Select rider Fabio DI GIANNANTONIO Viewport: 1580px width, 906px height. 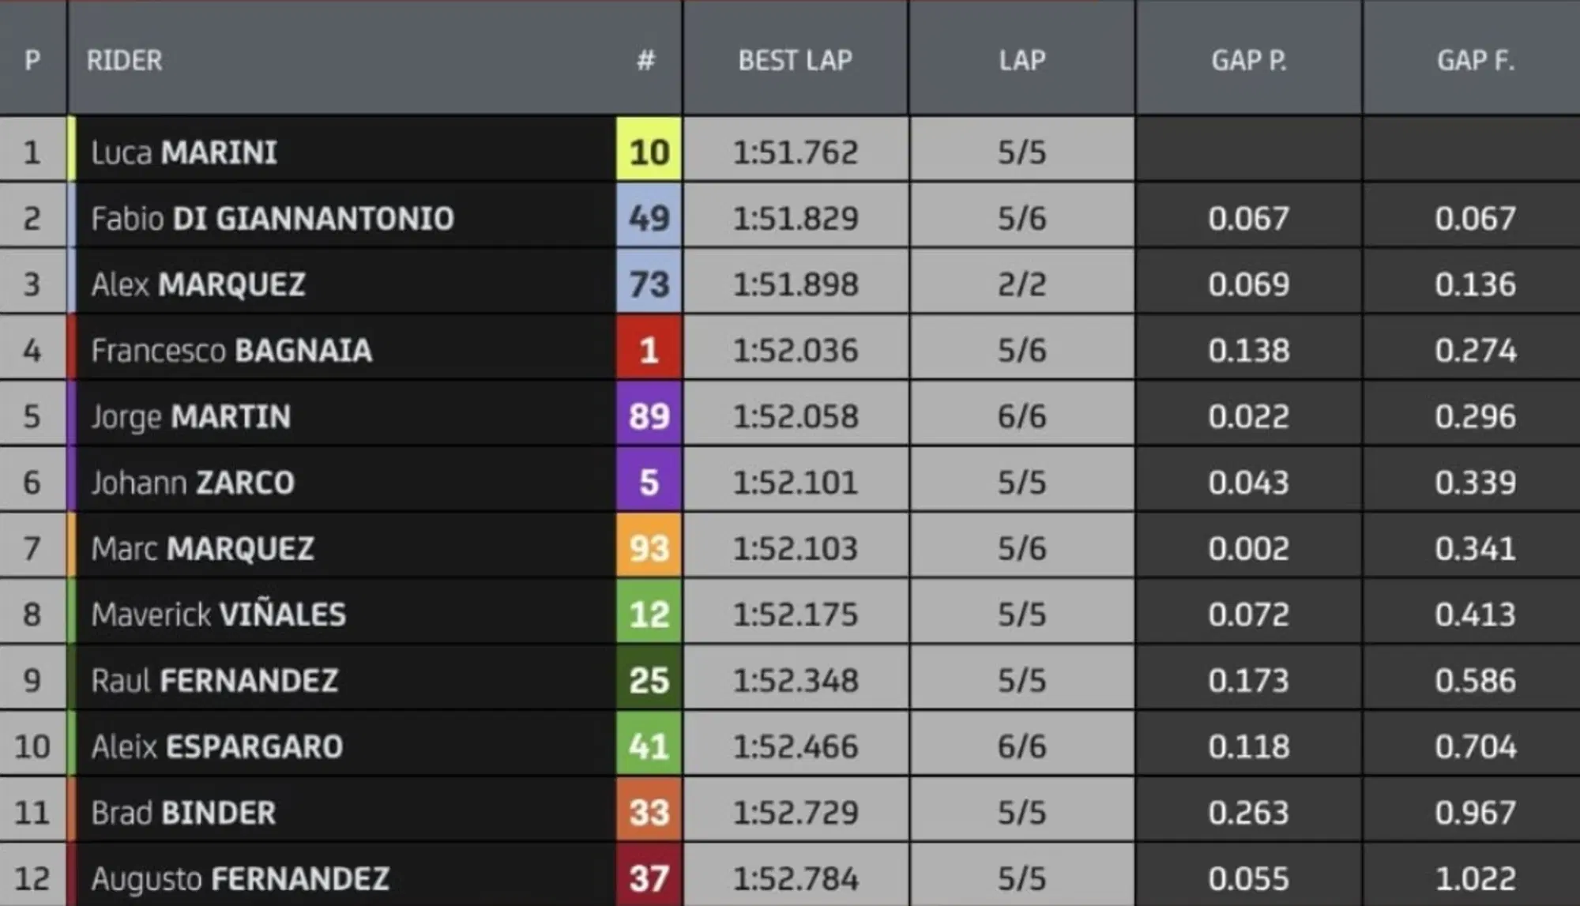(273, 219)
